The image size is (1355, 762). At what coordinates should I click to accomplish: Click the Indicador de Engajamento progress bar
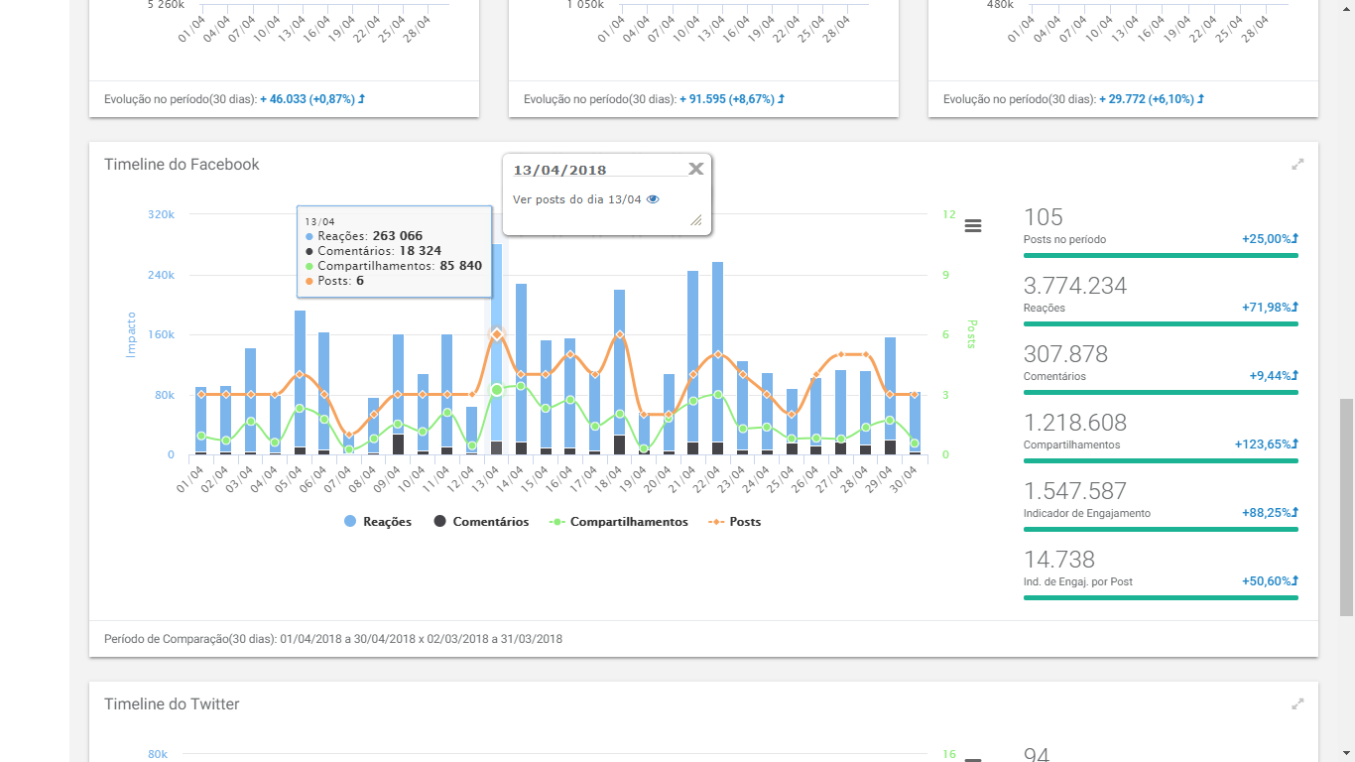[x=1161, y=529]
